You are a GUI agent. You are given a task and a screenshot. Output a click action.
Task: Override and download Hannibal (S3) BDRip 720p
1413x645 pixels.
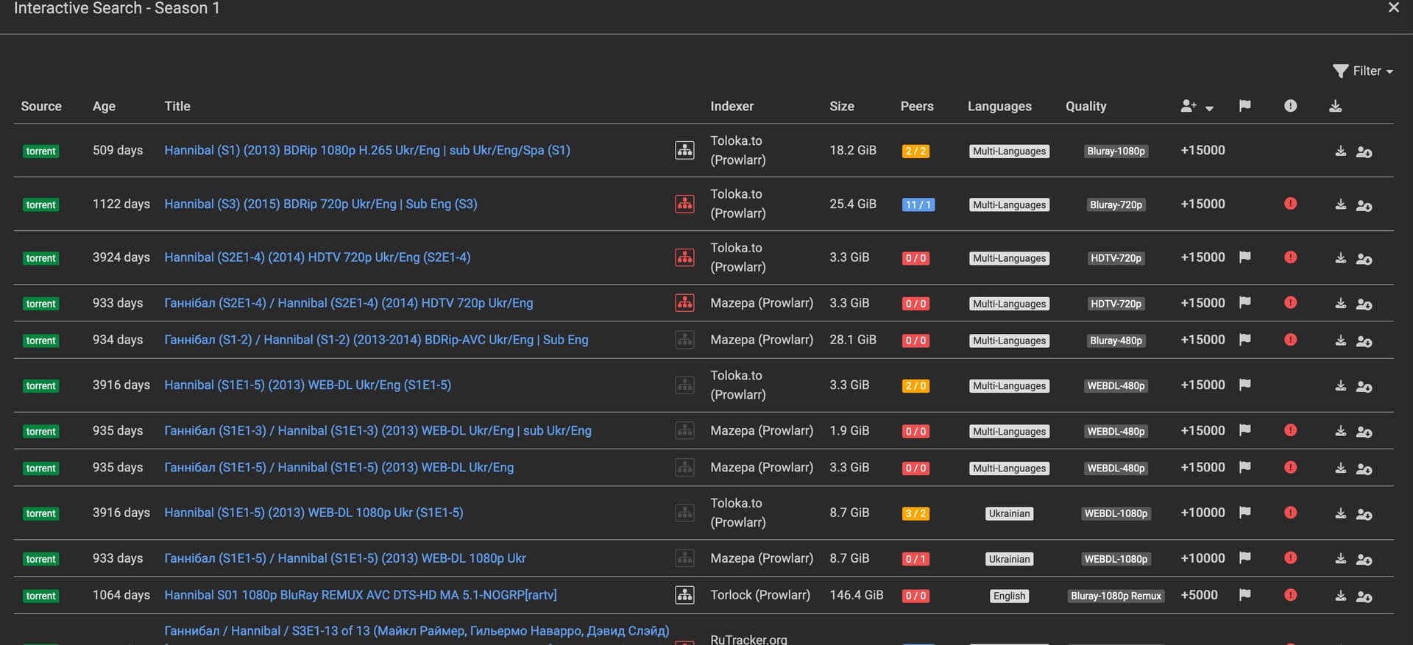pos(1364,205)
